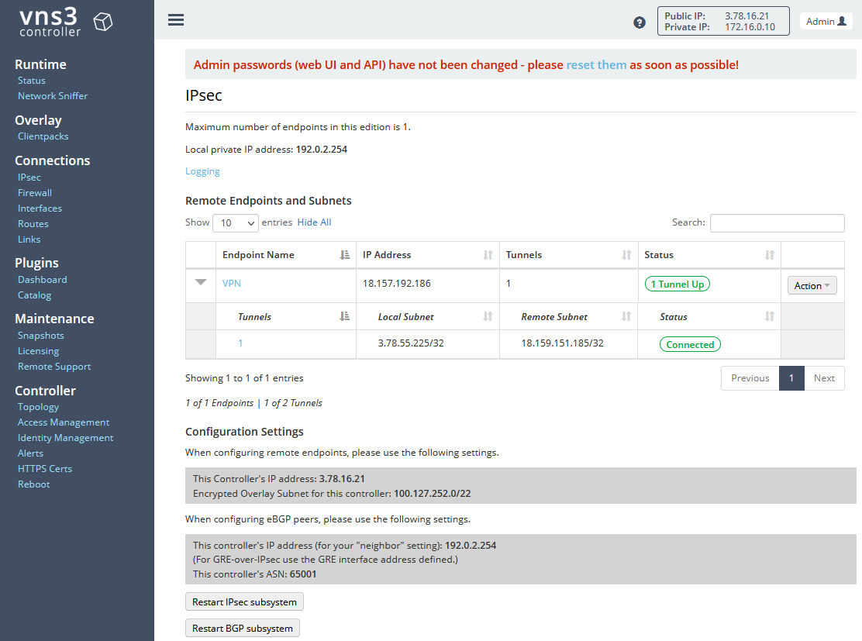The width and height of the screenshot is (862, 641).
Task: Go to Network Sniffer page
Action: [53, 96]
